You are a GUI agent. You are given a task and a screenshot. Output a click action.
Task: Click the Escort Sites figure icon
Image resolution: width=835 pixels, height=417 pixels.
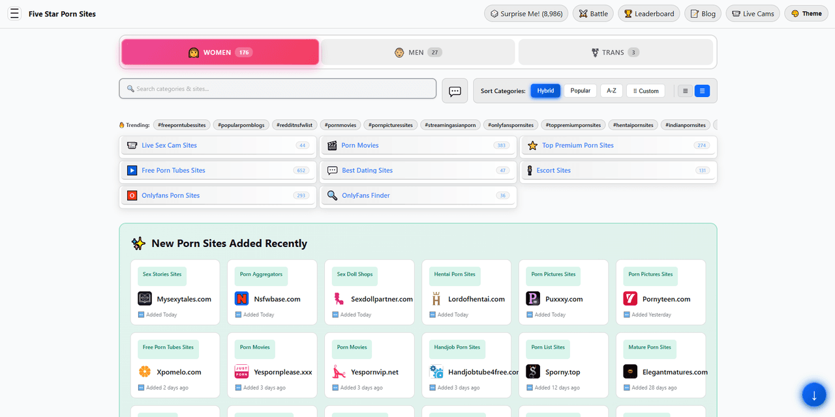pyautogui.click(x=530, y=170)
